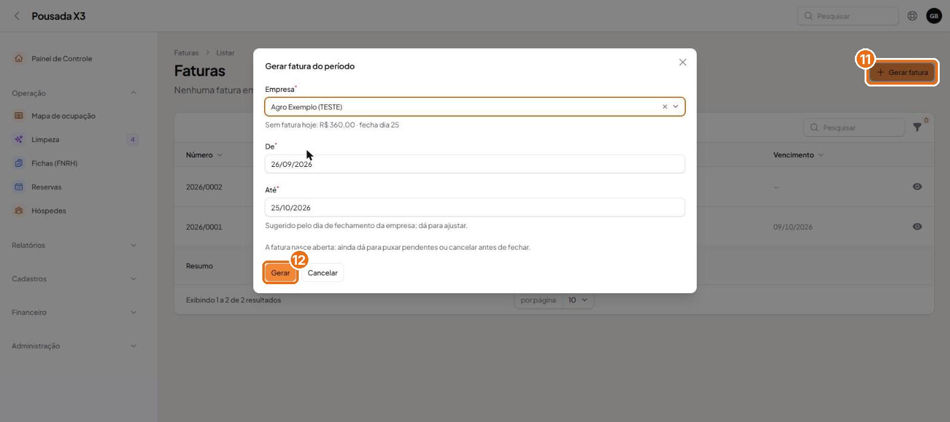
Task: Open the table filter funnel icon
Action: coord(917,127)
